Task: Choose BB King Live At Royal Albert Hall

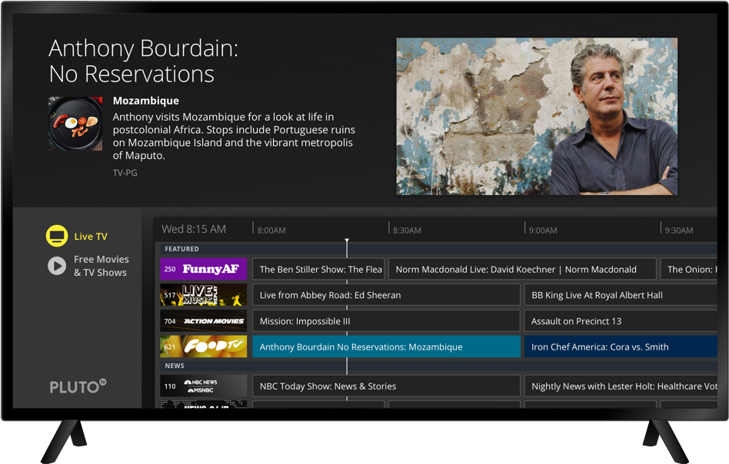Action: coord(620,295)
